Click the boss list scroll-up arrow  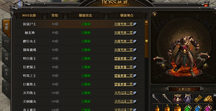(x=146, y=22)
